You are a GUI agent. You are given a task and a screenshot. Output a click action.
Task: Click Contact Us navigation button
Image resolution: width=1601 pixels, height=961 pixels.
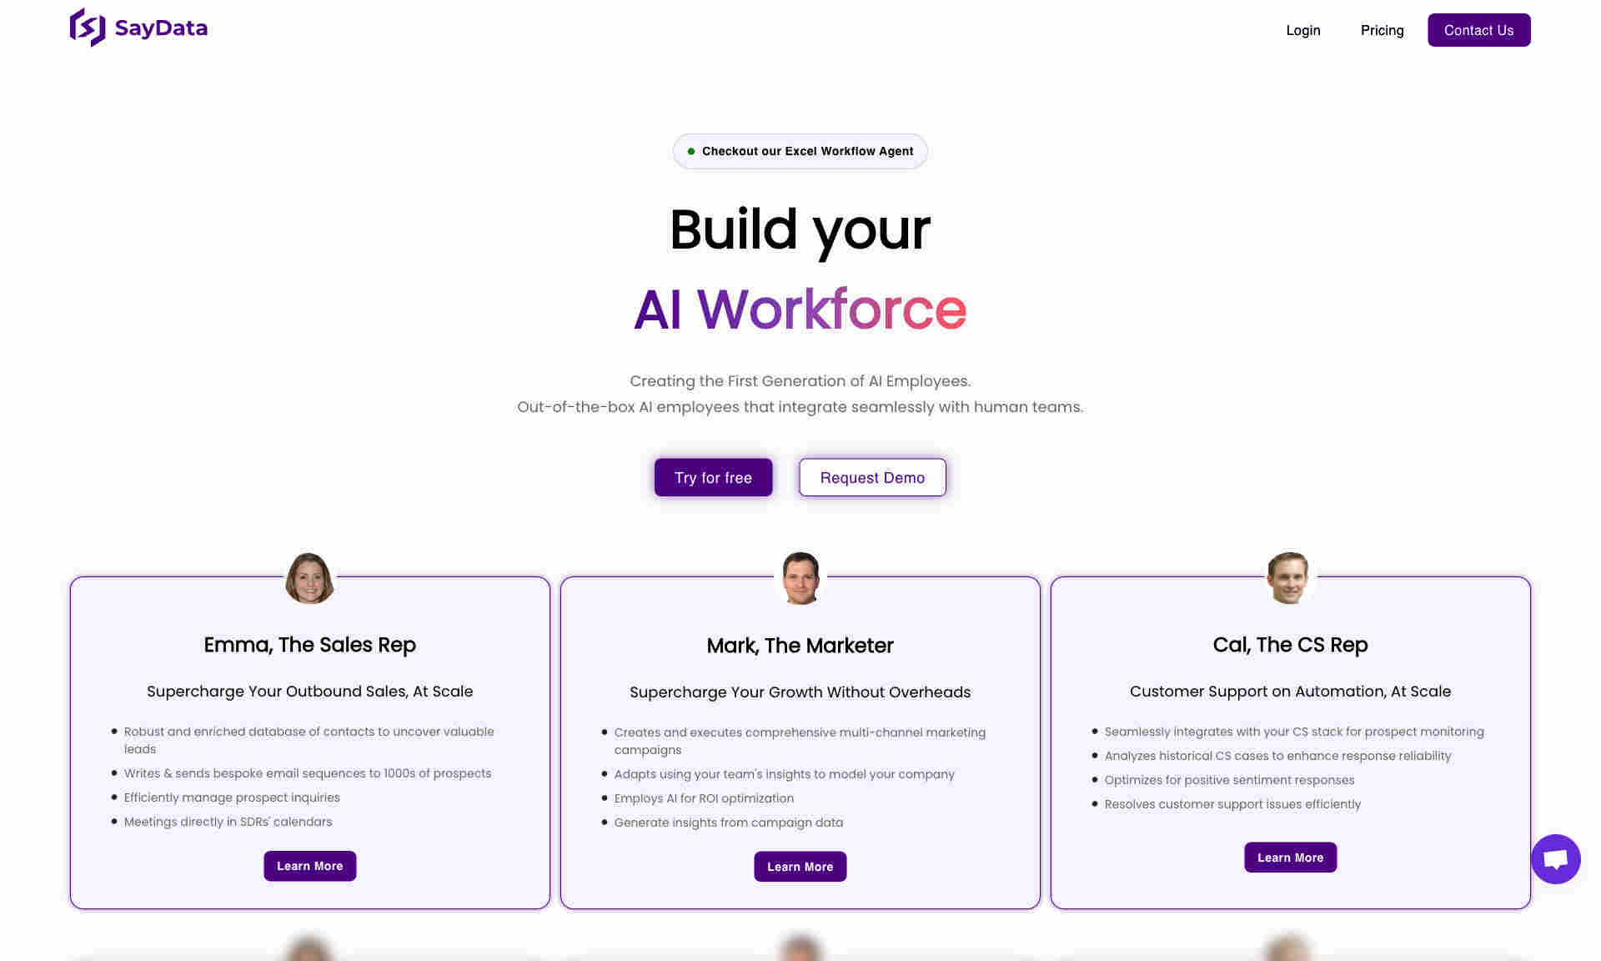point(1478,30)
